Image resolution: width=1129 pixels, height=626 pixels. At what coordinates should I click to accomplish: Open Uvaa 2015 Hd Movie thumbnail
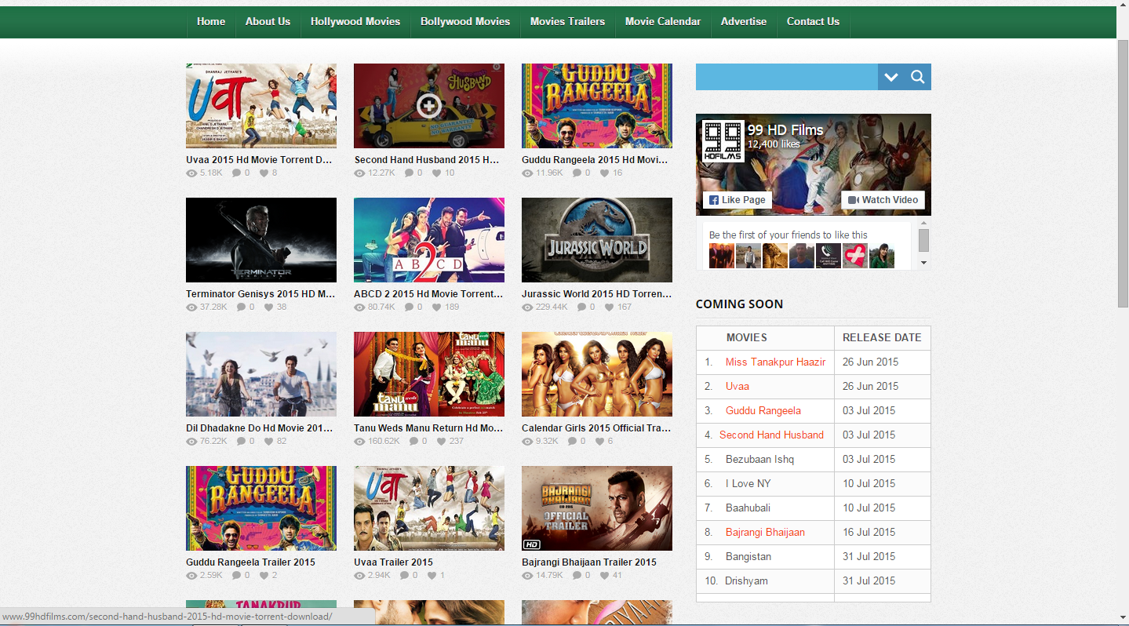coord(261,106)
